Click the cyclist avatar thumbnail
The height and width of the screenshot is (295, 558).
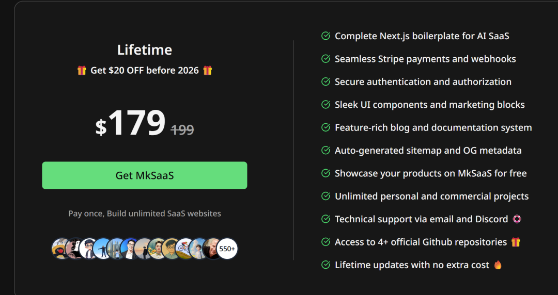(x=184, y=249)
